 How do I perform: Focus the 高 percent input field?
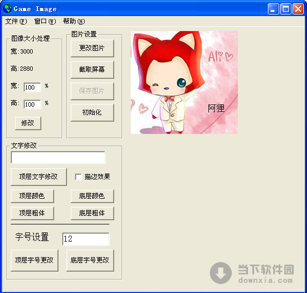[x=32, y=104]
